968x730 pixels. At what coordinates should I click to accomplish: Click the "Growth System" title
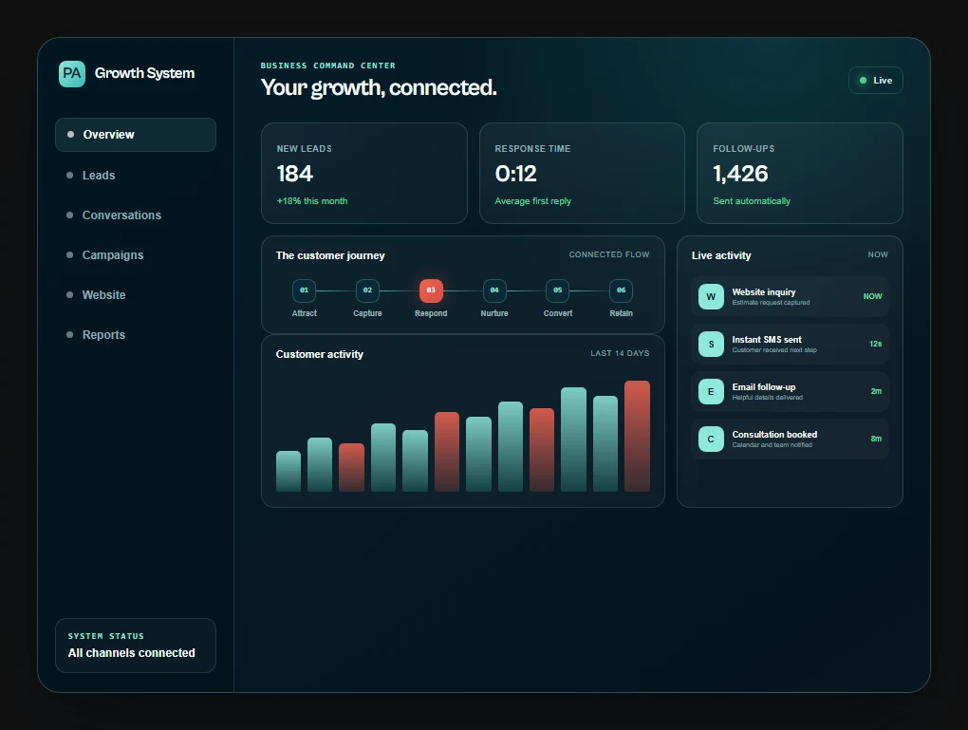(144, 73)
